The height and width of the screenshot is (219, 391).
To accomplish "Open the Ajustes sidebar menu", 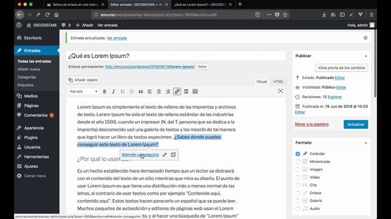I will click(37, 166).
